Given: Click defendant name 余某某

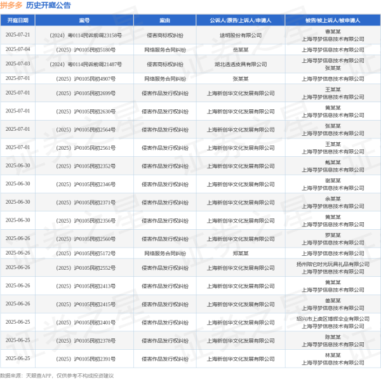Looking at the screenshot, I should click(x=333, y=199).
